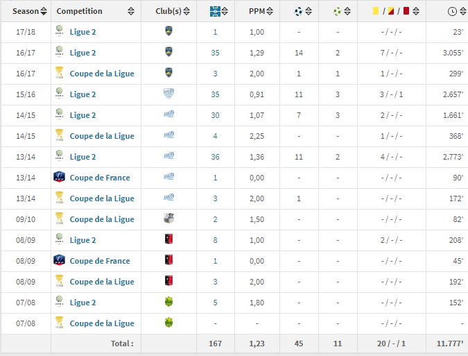This screenshot has height=356, width=468.
Task: Click the red card icon header
Action: 406,11
